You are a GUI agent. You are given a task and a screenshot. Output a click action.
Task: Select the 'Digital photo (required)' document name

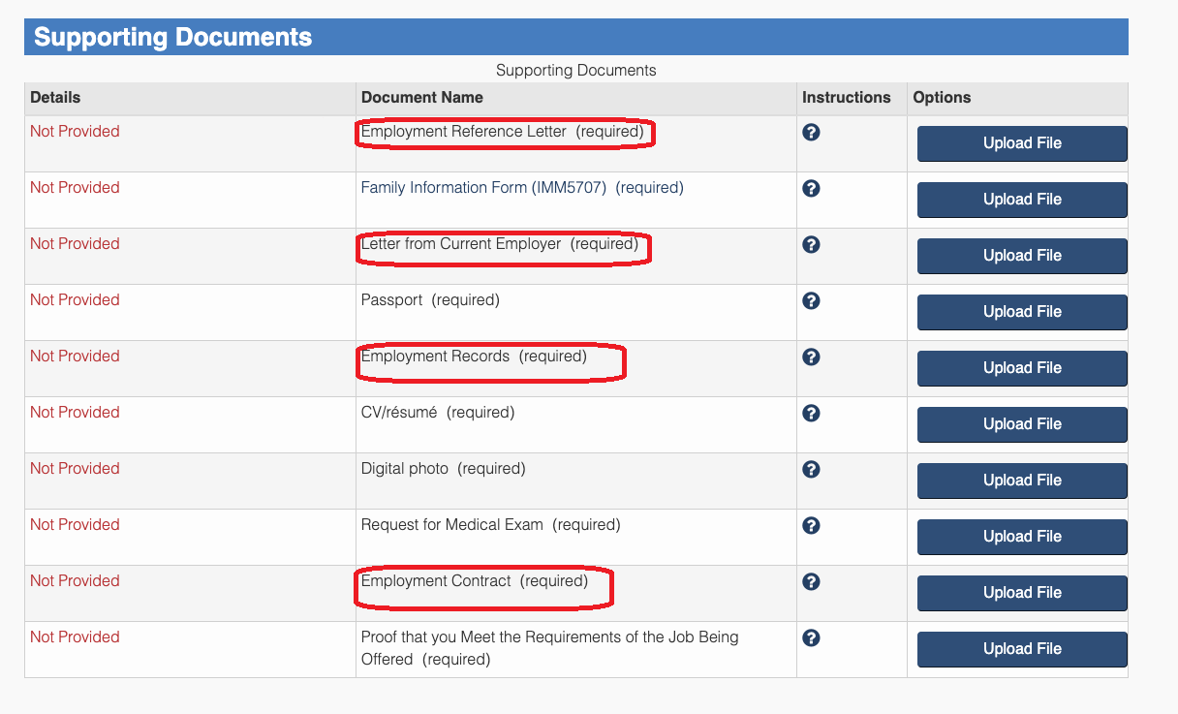click(x=443, y=469)
